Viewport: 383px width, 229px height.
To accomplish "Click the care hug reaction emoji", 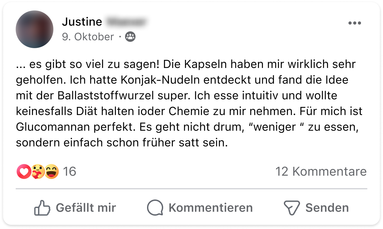I will pos(38,171).
